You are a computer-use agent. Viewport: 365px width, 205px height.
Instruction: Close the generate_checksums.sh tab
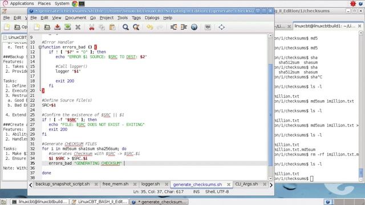point(229,184)
